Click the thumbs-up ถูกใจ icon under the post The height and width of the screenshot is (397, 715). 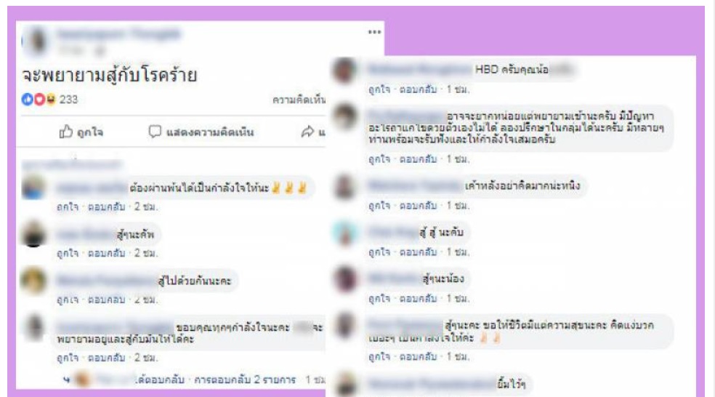click(x=66, y=132)
